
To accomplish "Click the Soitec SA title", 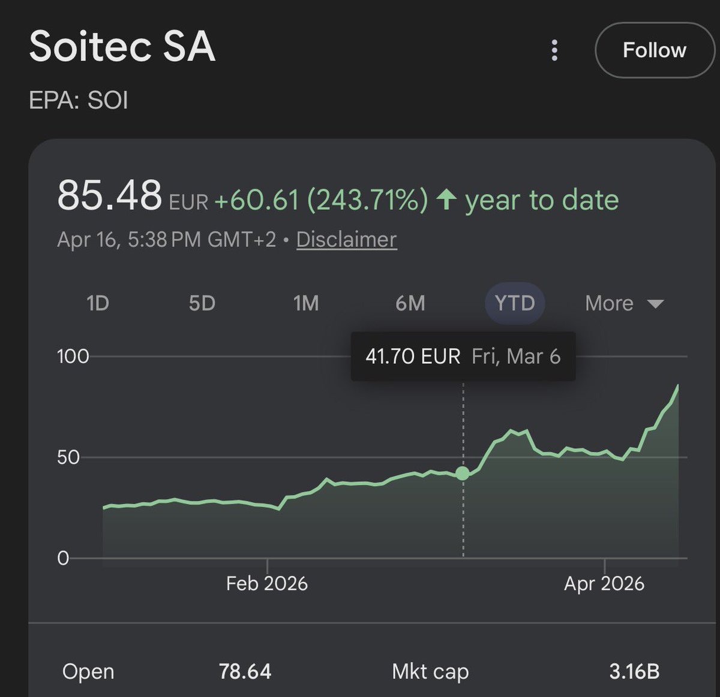I will click(x=122, y=47).
